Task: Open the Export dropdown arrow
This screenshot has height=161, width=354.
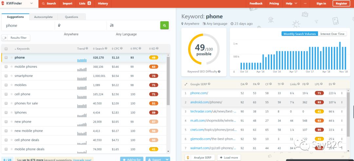Action: (x=167, y=159)
